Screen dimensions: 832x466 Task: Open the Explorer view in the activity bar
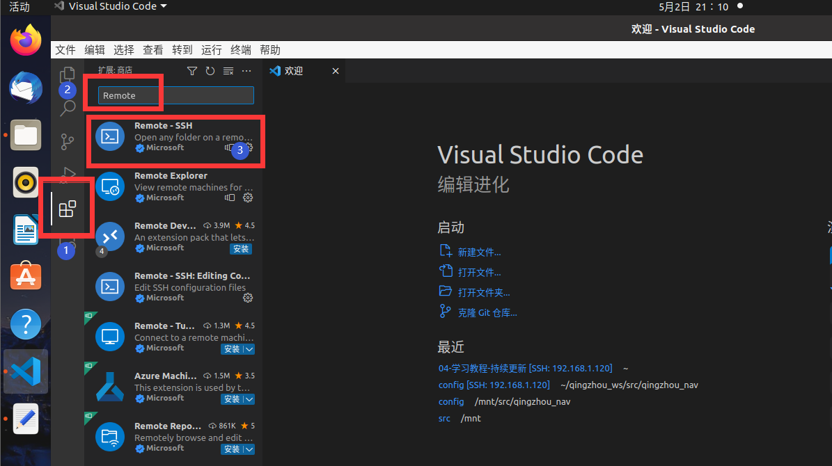tap(68, 74)
